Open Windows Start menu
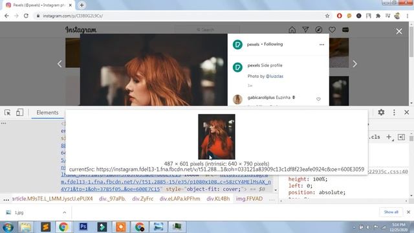Screen dimensions: 414x233 click(x=7, y=227)
